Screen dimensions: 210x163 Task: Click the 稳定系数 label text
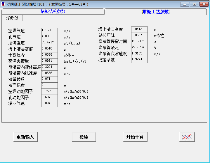click(x=107, y=60)
